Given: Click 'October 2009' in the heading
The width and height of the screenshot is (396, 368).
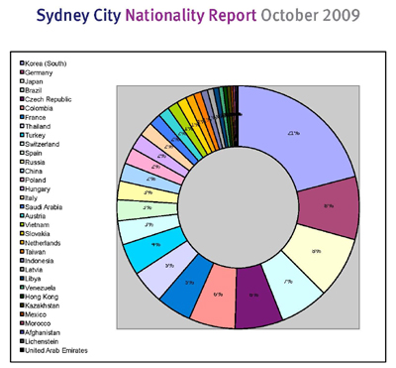Looking at the screenshot, I should pyautogui.click(x=310, y=16).
